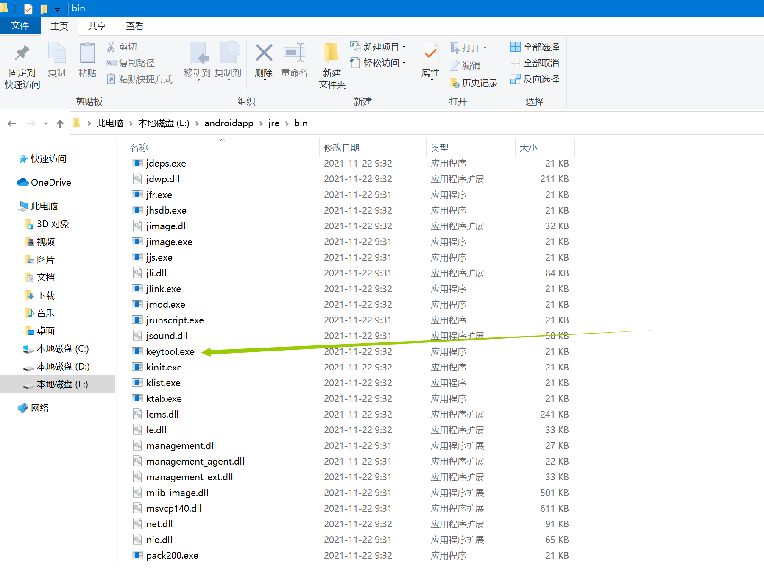Click the new folder icon in title bar
The image size is (764, 568).
[x=44, y=8]
